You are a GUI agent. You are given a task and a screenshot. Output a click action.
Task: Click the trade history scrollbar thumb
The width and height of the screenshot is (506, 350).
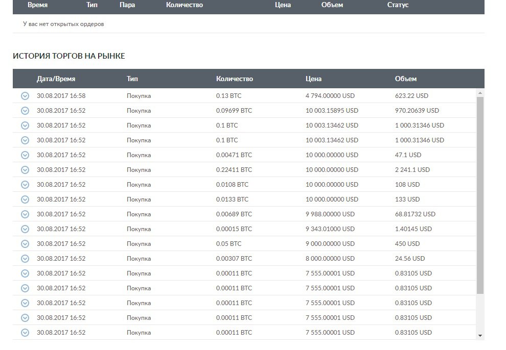(x=479, y=194)
